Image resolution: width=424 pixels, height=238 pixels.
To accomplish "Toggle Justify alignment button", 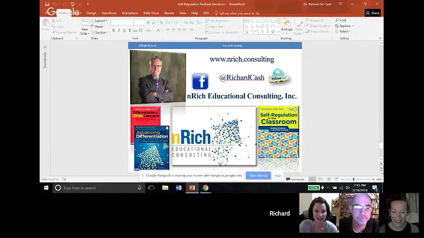I will pyautogui.click(x=184, y=30).
